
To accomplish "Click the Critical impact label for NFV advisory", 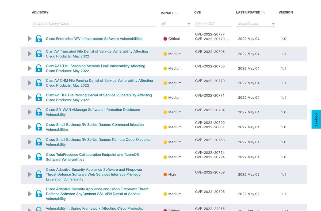I will [x=174, y=39].
